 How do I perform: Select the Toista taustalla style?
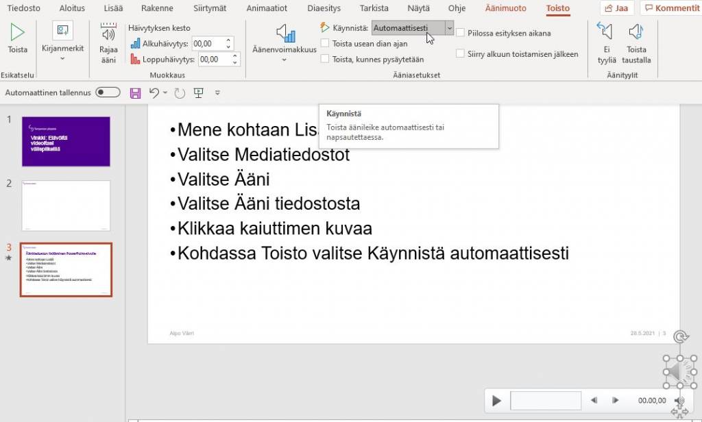click(636, 42)
